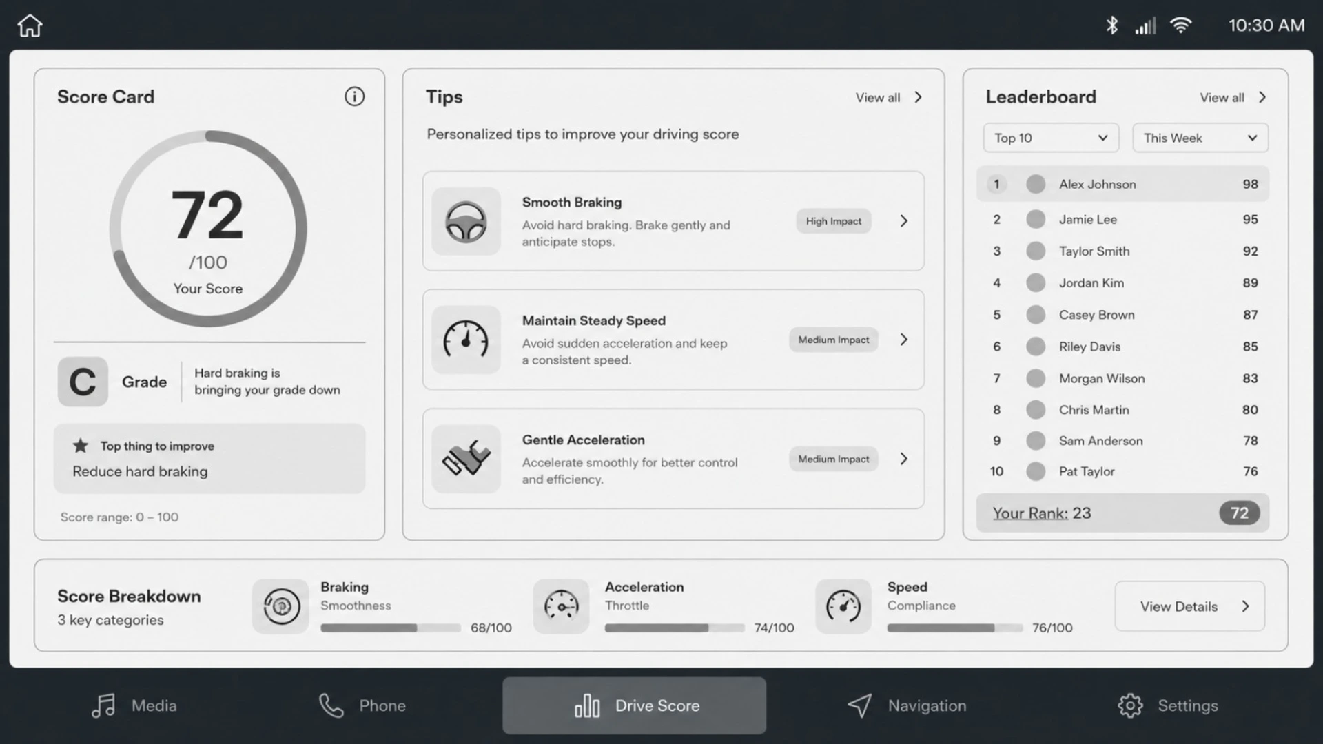Open the Navigation tab
1323x744 pixels.
pos(907,705)
